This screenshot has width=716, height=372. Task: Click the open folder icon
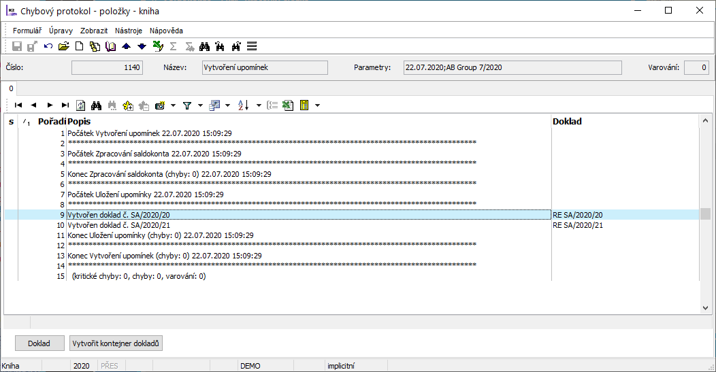click(x=63, y=46)
